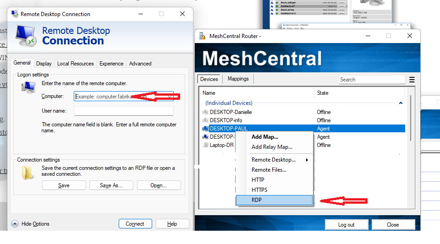This screenshot has height=244, width=440.
Task: Click the Save button in Connection settings
Action: click(x=64, y=185)
